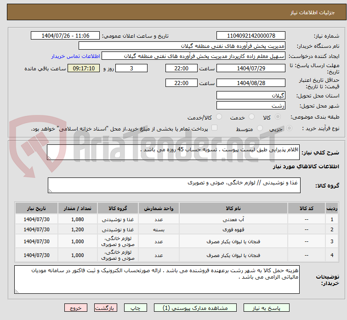Click the resize handle of توضیحات خریدار box

(17, 291)
